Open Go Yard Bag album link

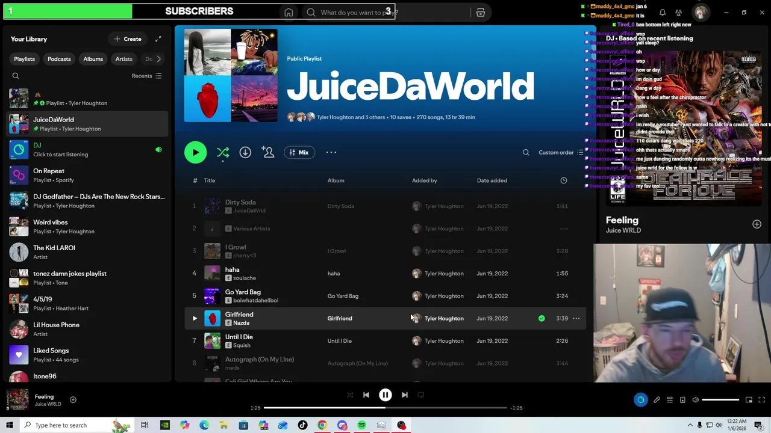coord(343,296)
